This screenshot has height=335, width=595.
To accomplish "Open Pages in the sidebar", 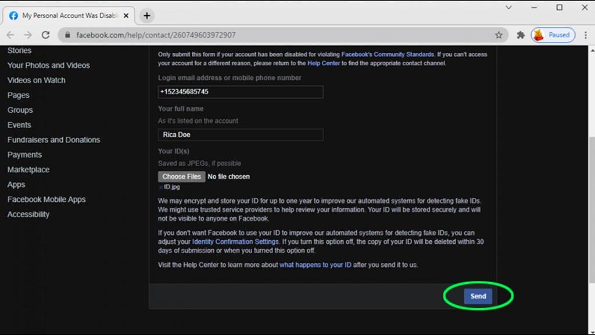I will [x=18, y=95].
